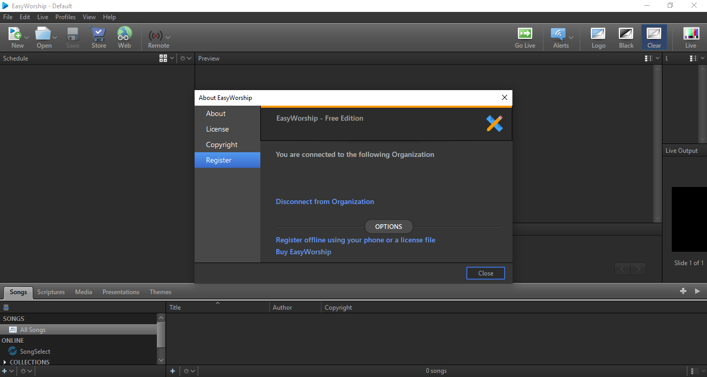The height and width of the screenshot is (377, 707).
Task: Switch to the Presentations tab
Action: click(x=121, y=292)
